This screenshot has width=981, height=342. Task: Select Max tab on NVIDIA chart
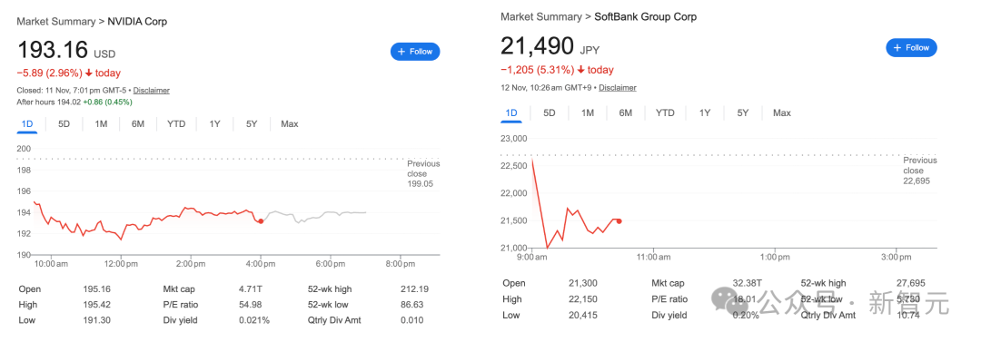point(289,123)
